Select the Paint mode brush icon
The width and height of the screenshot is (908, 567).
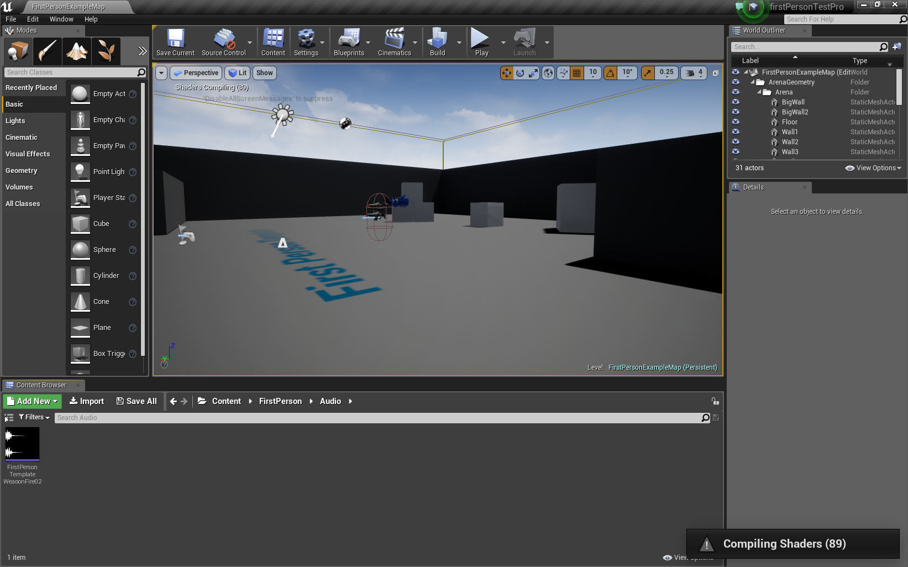point(48,51)
